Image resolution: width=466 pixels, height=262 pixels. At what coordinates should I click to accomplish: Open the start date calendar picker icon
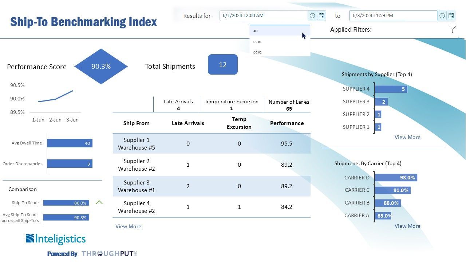[321, 16]
